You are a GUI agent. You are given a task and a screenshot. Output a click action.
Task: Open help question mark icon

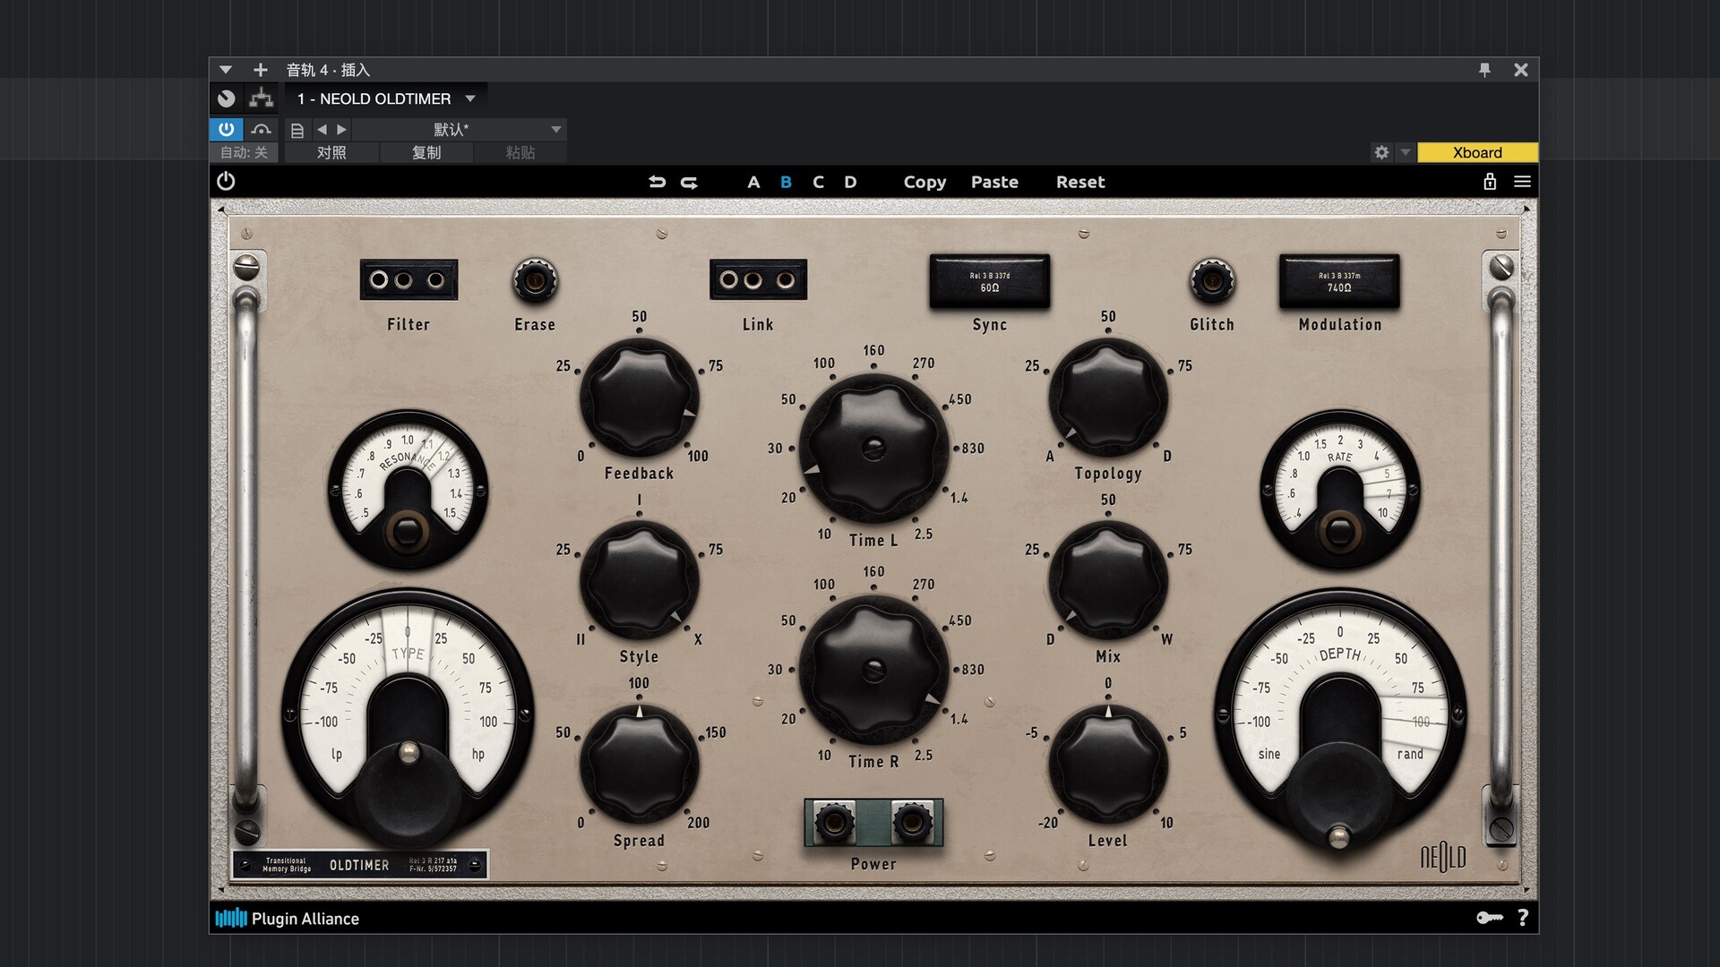point(1523,918)
